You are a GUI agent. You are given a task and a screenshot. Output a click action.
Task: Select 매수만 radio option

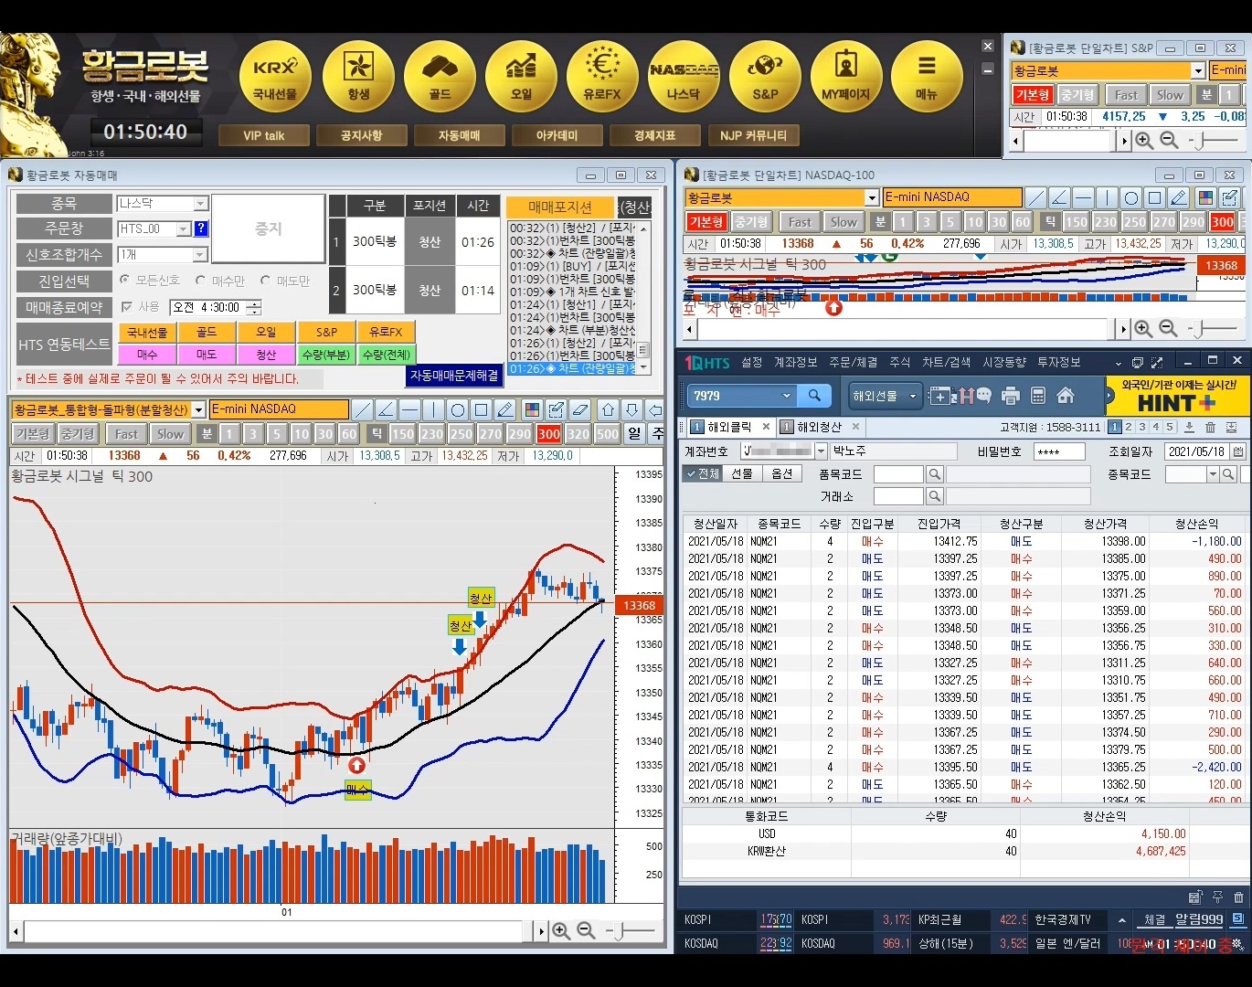pos(201,281)
